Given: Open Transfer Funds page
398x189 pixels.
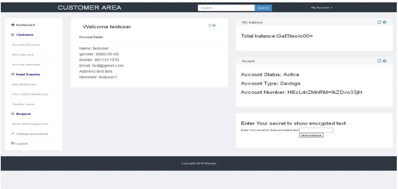Looking at the screenshot, I should 23,104.
